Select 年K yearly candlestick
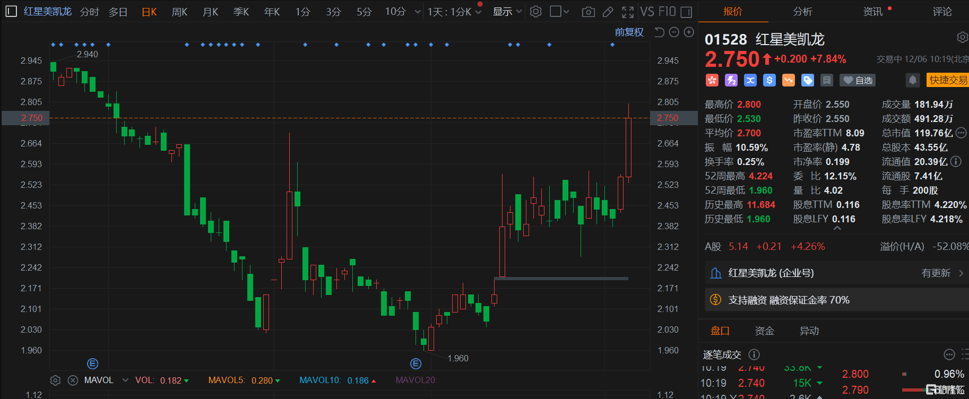Screen dimensions: 969x399 click(x=272, y=12)
